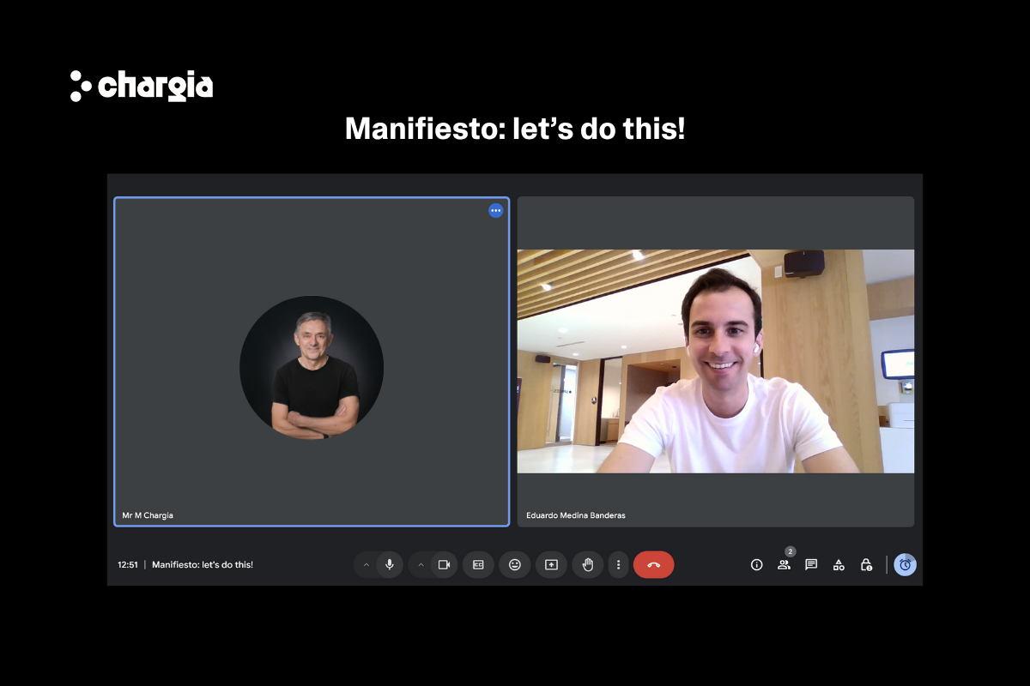The image size is (1030, 686).
Task: Click the large heading "Manifiesto: let's do this!"
Action: 515,129
